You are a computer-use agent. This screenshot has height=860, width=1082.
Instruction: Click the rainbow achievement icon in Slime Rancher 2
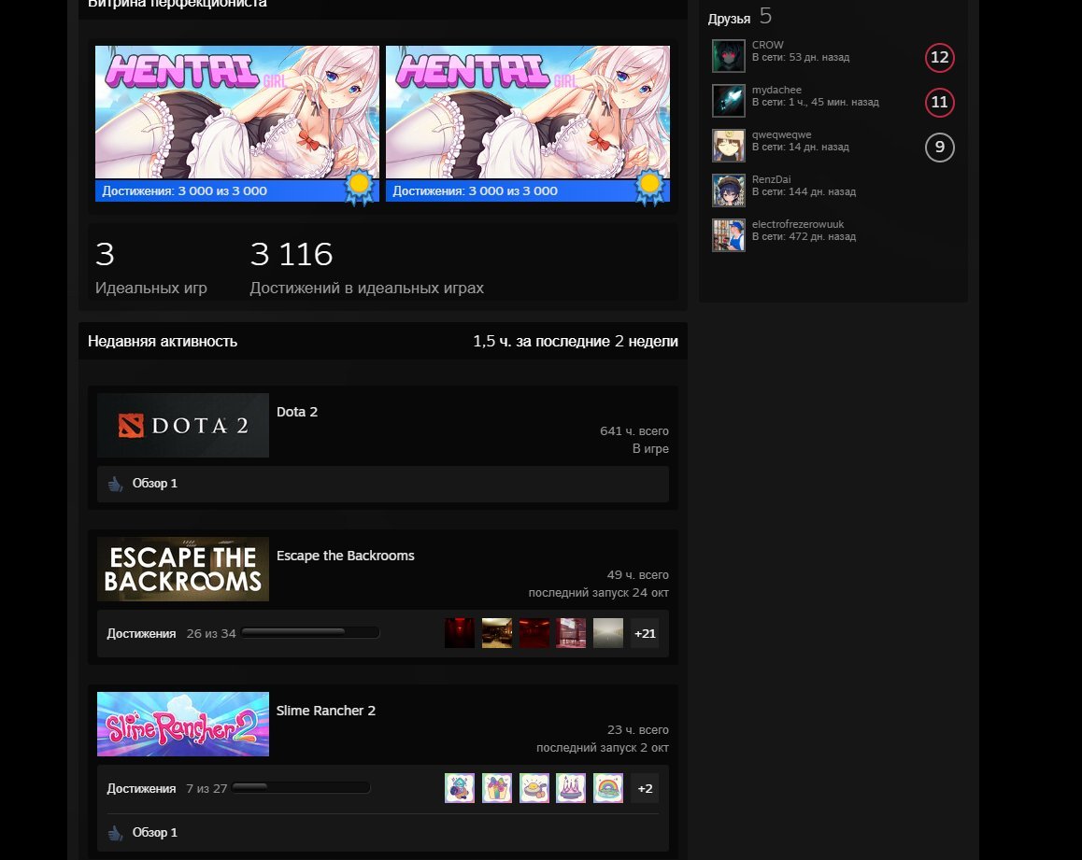608,788
